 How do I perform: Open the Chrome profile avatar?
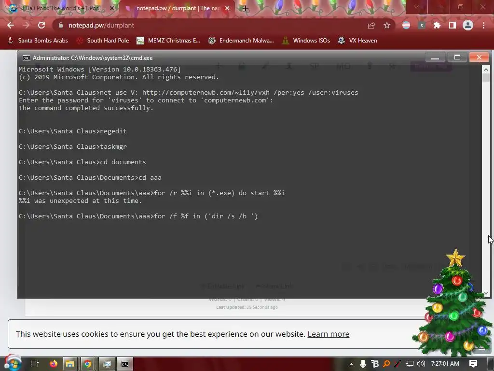coord(468,25)
